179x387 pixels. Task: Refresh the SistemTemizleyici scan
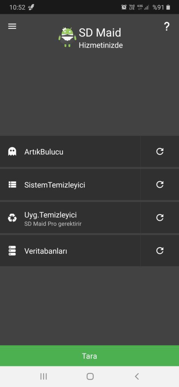tap(160, 184)
